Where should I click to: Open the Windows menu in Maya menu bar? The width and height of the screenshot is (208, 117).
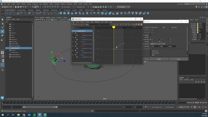[35, 4]
